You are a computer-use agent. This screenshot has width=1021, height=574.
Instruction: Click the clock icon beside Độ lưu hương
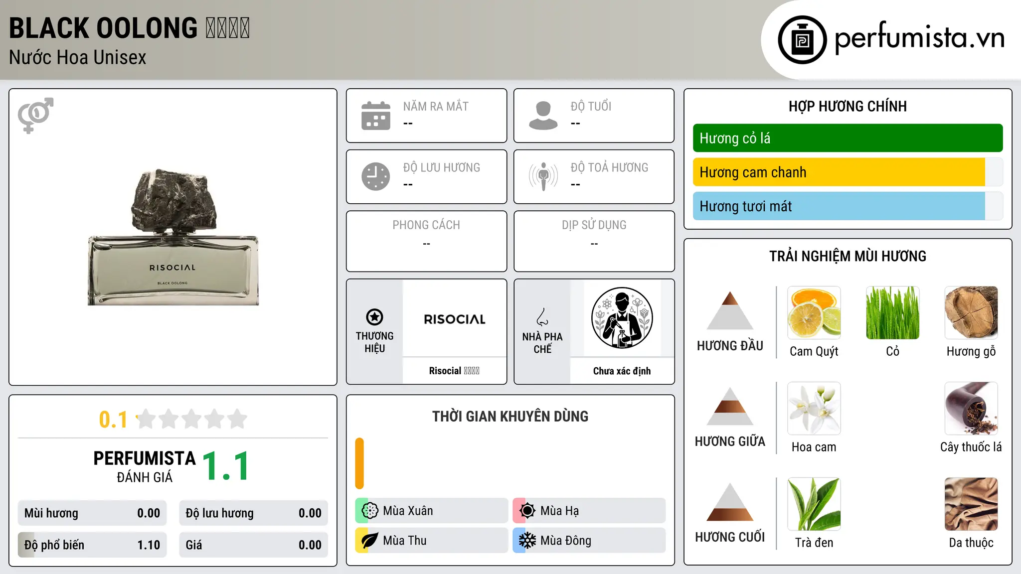376,176
